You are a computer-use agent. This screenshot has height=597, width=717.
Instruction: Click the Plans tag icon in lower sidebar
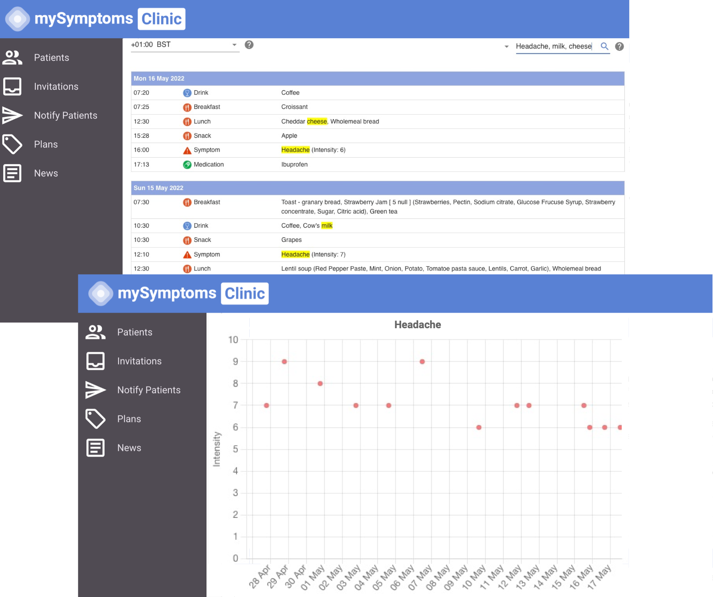[x=95, y=419]
